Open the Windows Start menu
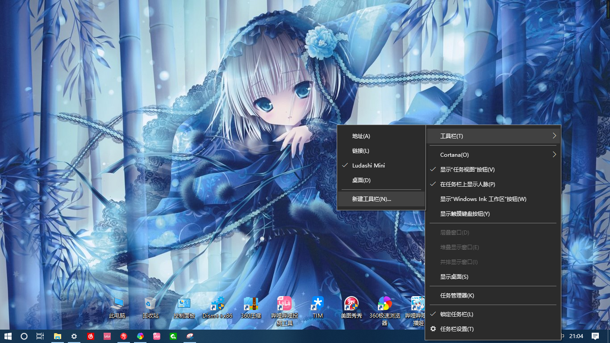Screen dimensions: 610x343 point(8,336)
